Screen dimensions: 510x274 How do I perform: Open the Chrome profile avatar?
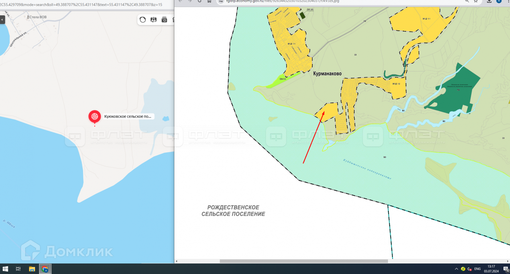tap(498, 1)
